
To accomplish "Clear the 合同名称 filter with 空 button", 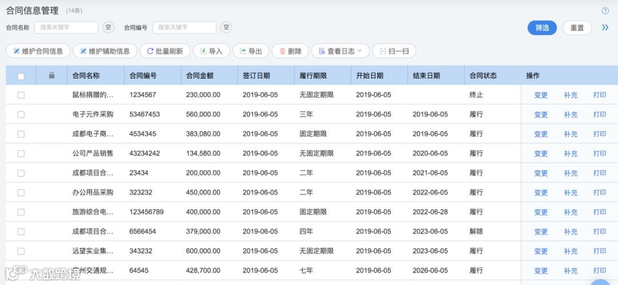I will point(108,27).
